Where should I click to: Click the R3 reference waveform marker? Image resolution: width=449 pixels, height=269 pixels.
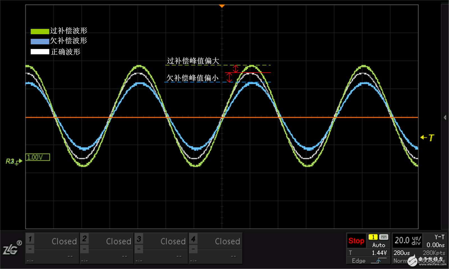click(x=13, y=162)
